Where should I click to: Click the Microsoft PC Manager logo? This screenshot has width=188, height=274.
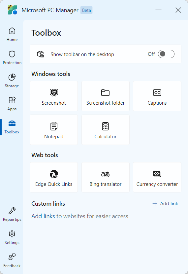pos(13,10)
